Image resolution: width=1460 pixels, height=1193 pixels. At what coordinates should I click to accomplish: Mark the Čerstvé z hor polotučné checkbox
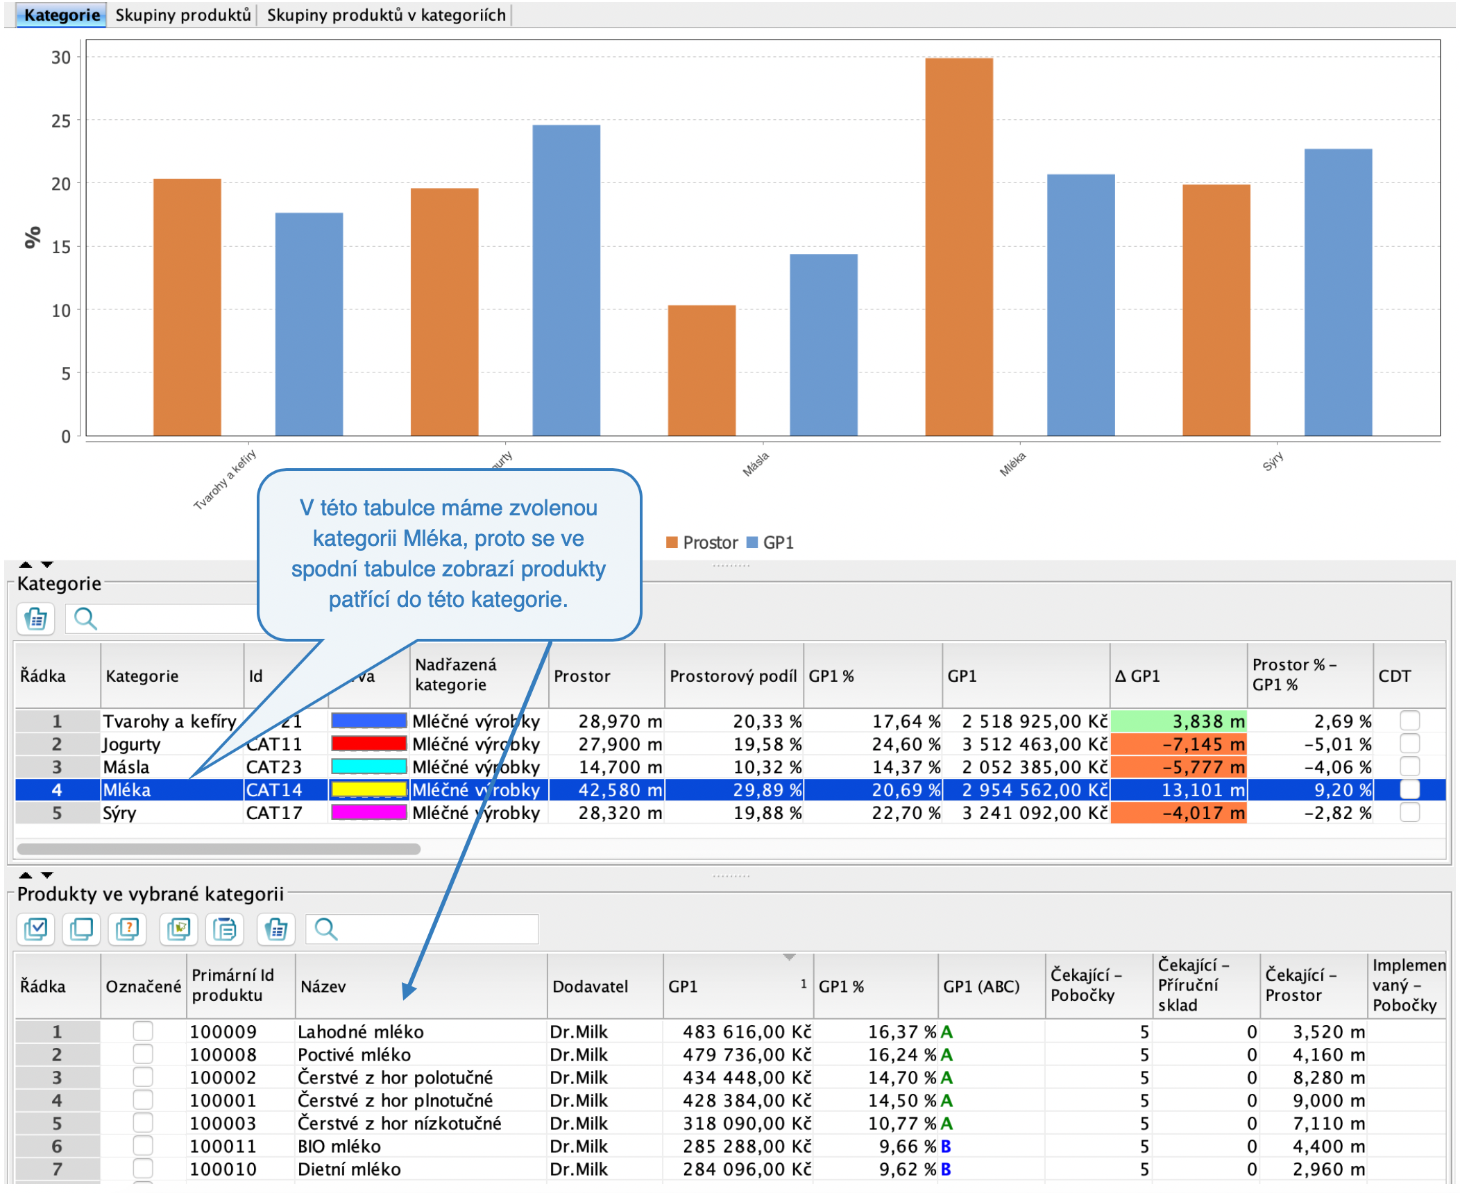[x=143, y=1077]
